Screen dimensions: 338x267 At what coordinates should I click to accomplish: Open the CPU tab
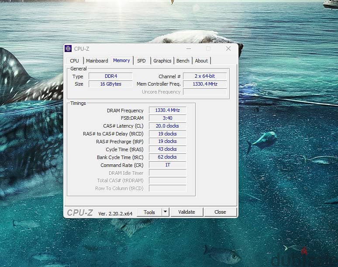(x=74, y=61)
